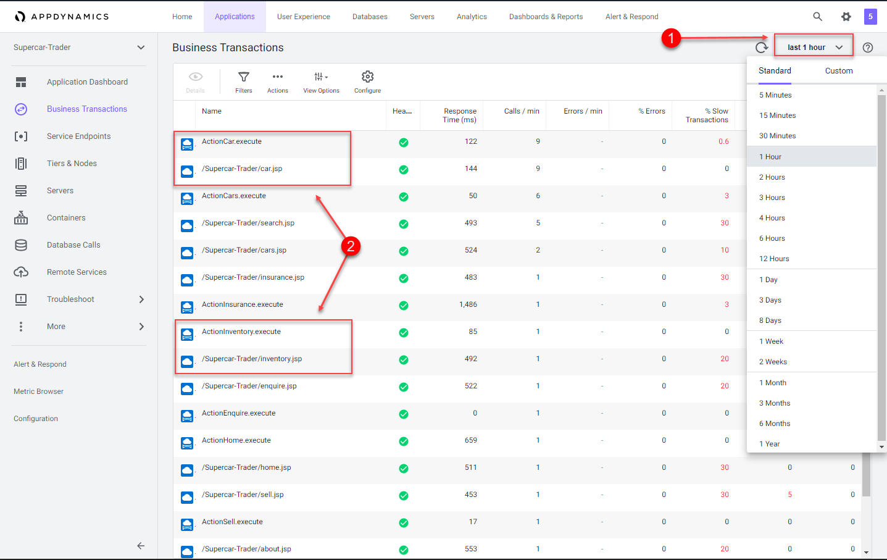
Task: Open the Supercar-Trader application dropdown
Action: [x=80, y=48]
